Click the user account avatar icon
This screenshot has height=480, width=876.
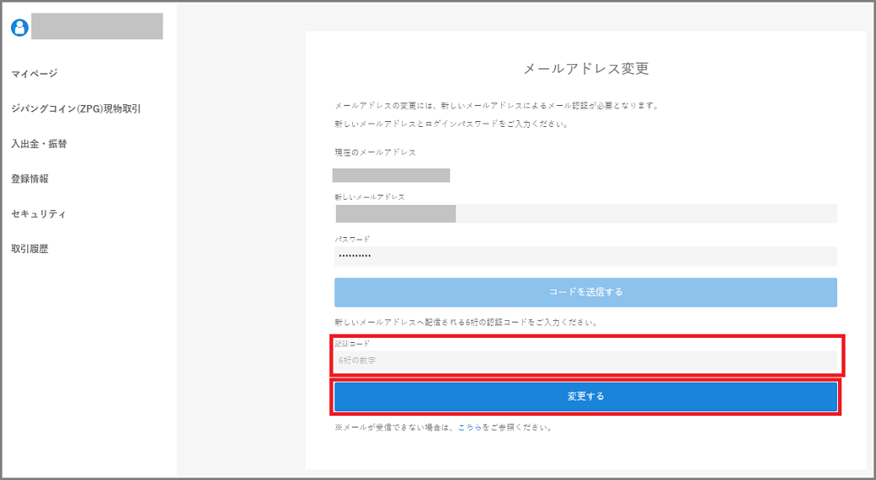(x=19, y=27)
